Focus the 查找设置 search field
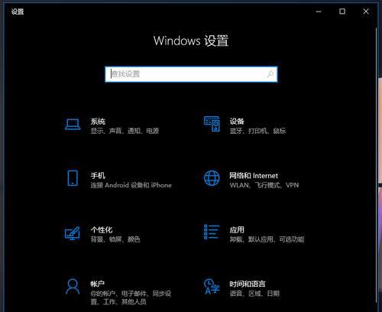Viewport: 382px width, 312px height. [x=191, y=74]
